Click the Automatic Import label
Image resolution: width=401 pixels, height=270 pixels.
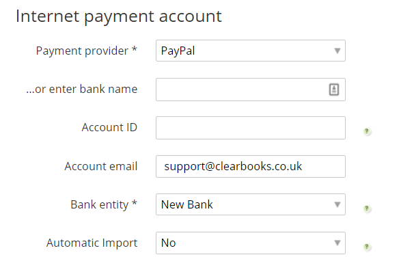[x=92, y=243]
